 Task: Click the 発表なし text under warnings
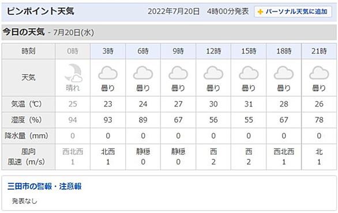25,201
